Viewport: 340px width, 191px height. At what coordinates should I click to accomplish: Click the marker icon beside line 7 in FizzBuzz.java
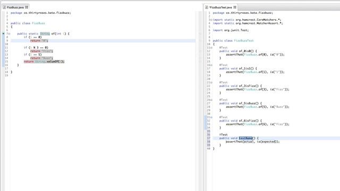point(3,33)
